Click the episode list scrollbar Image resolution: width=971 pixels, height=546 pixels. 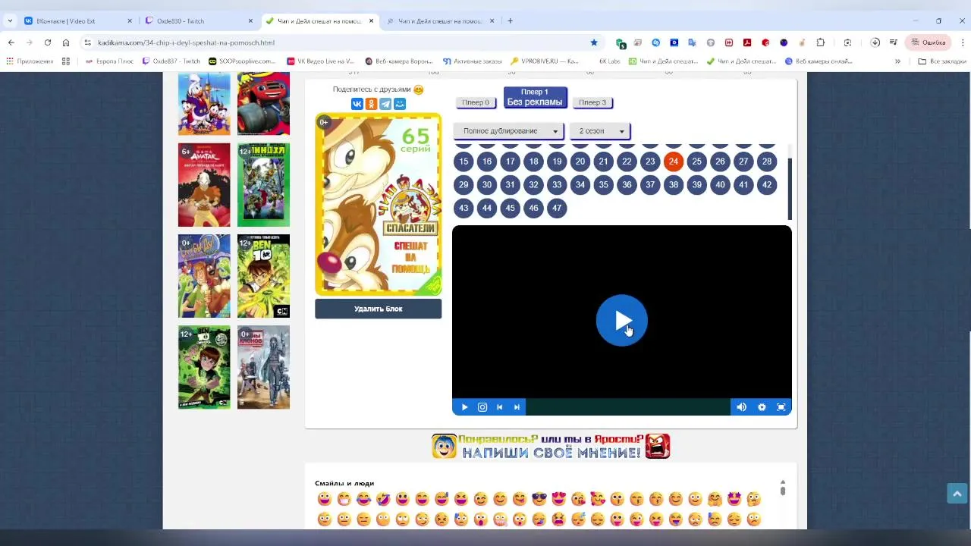[789, 188]
